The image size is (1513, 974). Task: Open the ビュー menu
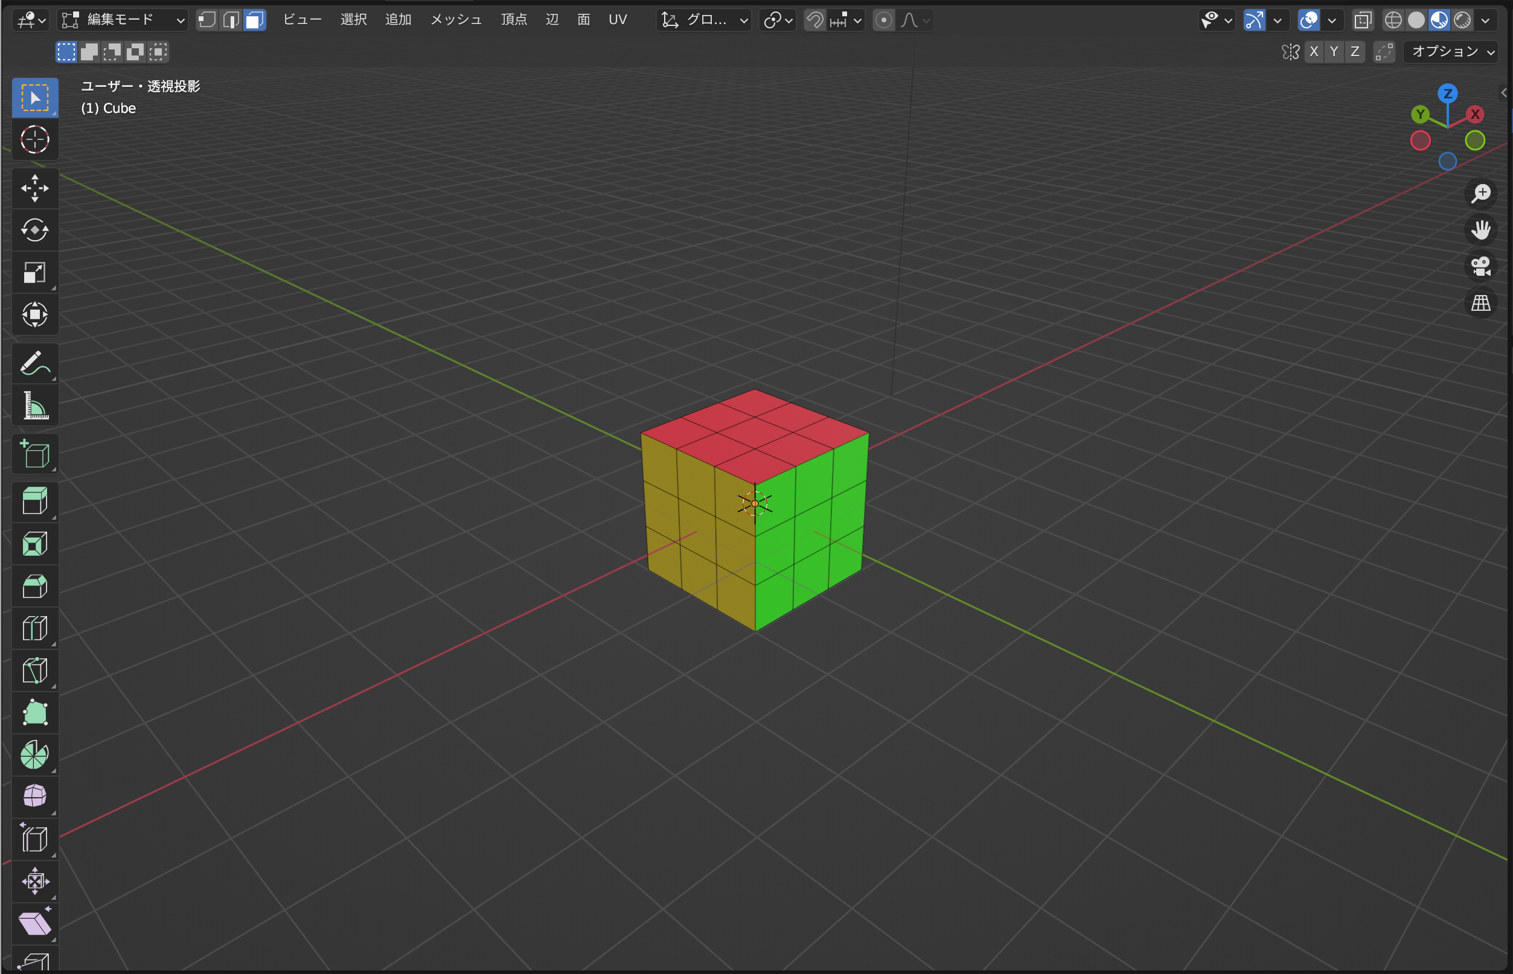click(302, 21)
